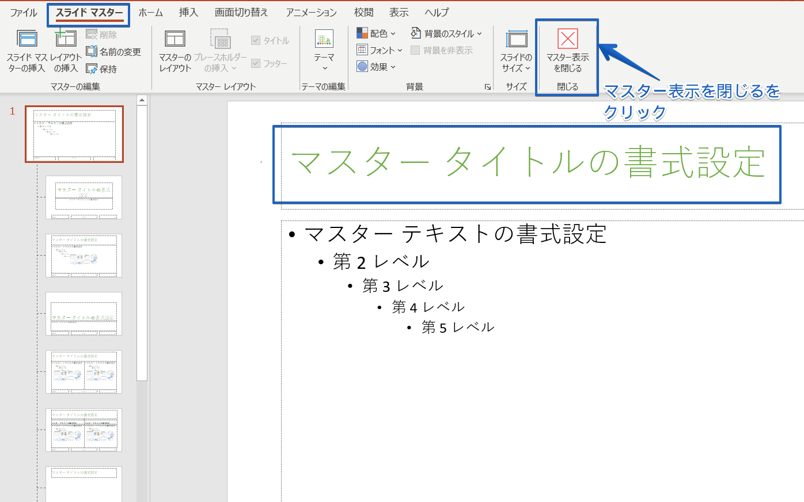
Task: Click the 背景のスタイル background styles icon
Action: pyautogui.click(x=416, y=33)
